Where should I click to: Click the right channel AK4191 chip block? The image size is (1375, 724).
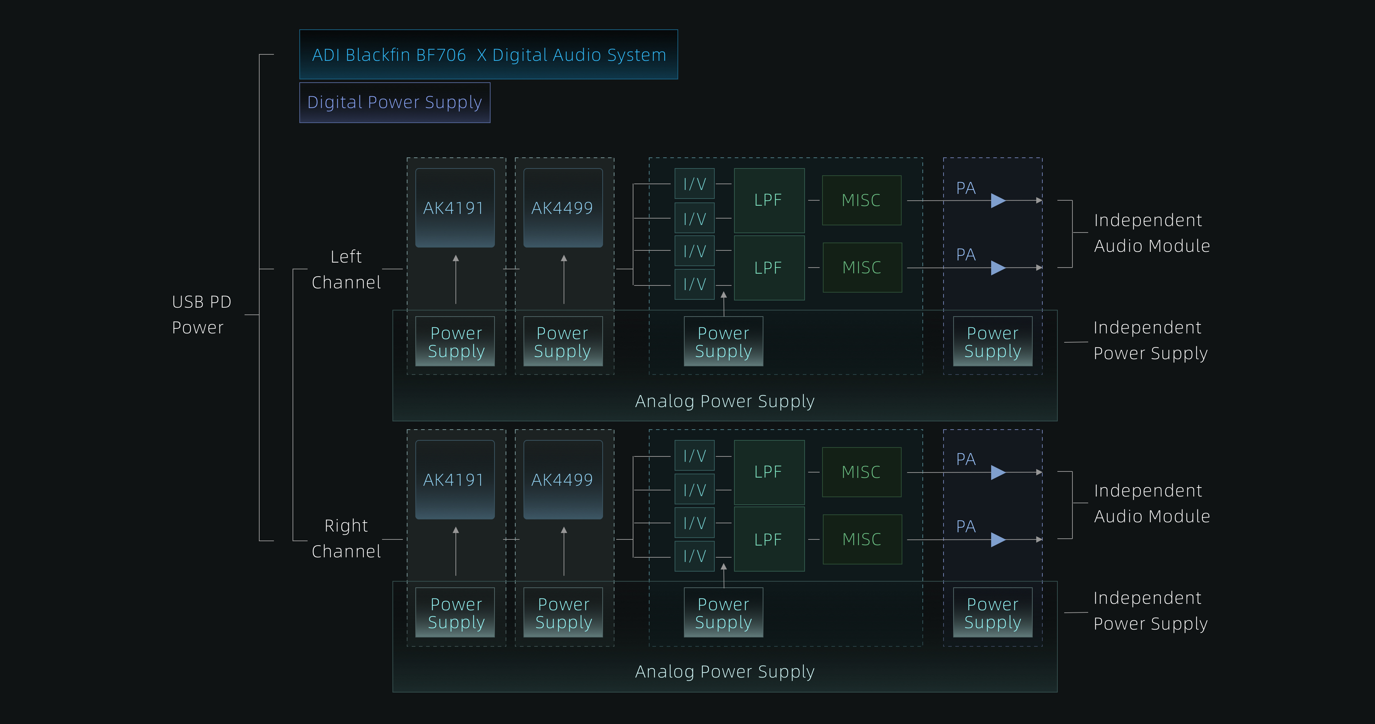coord(455,480)
